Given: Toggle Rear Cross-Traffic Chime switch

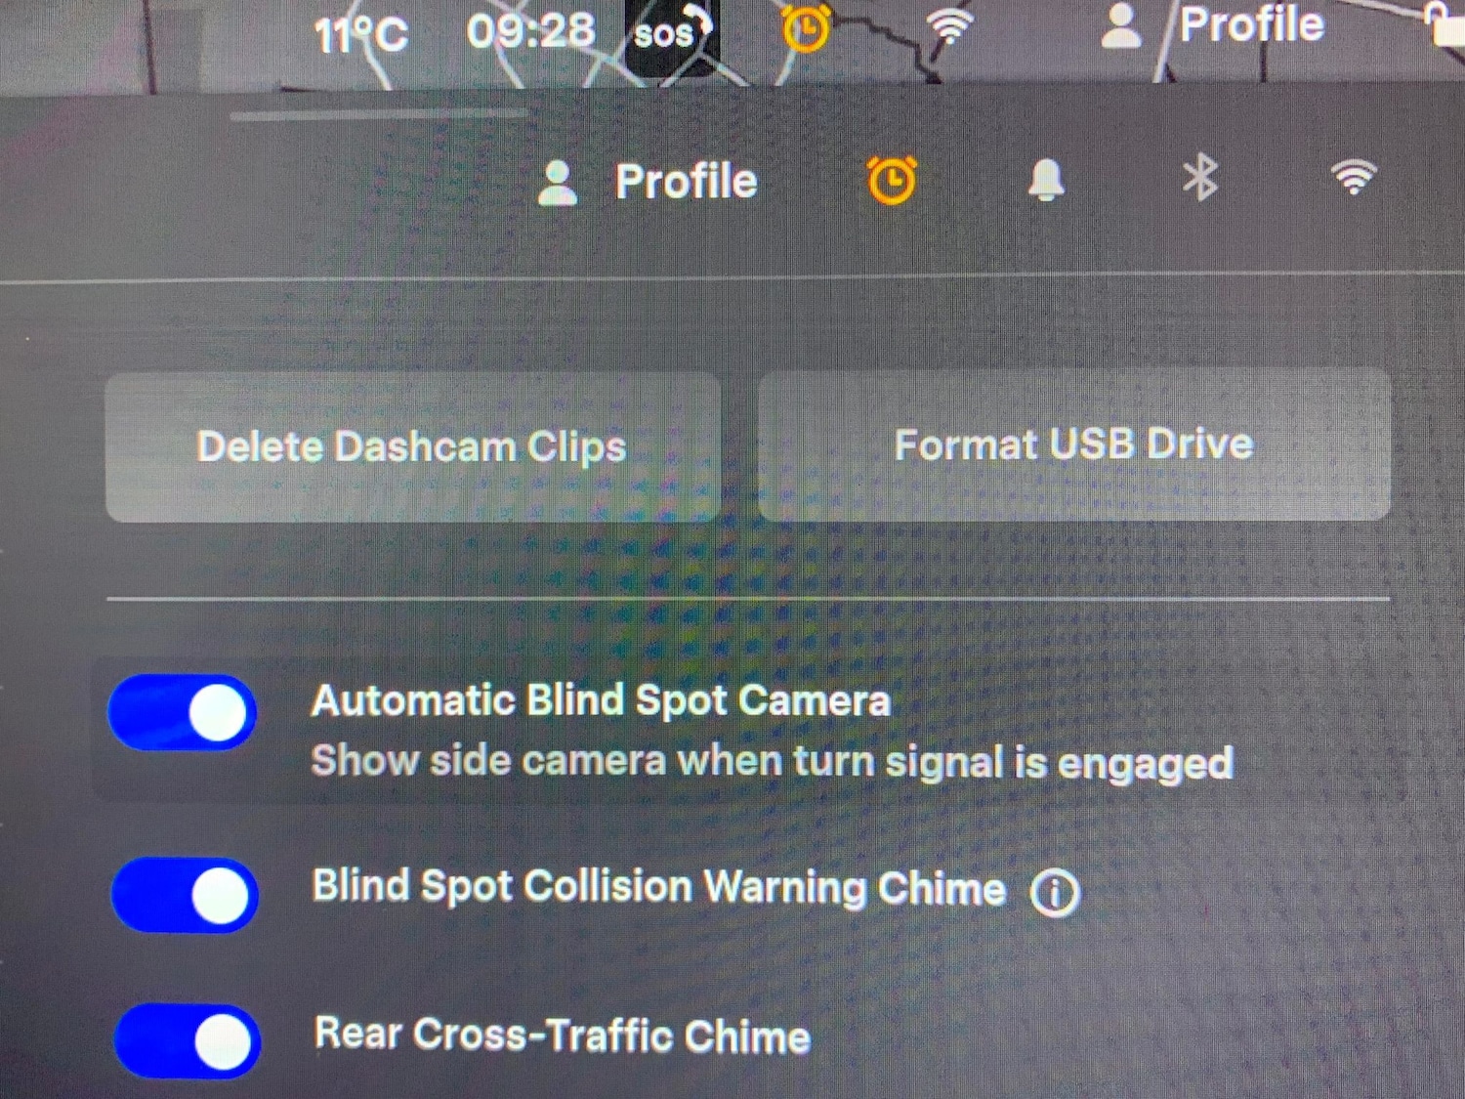Looking at the screenshot, I should click(x=188, y=1041).
